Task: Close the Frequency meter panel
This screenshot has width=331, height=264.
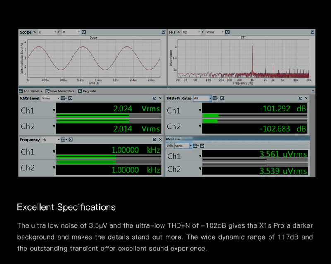Action: pyautogui.click(x=160, y=140)
